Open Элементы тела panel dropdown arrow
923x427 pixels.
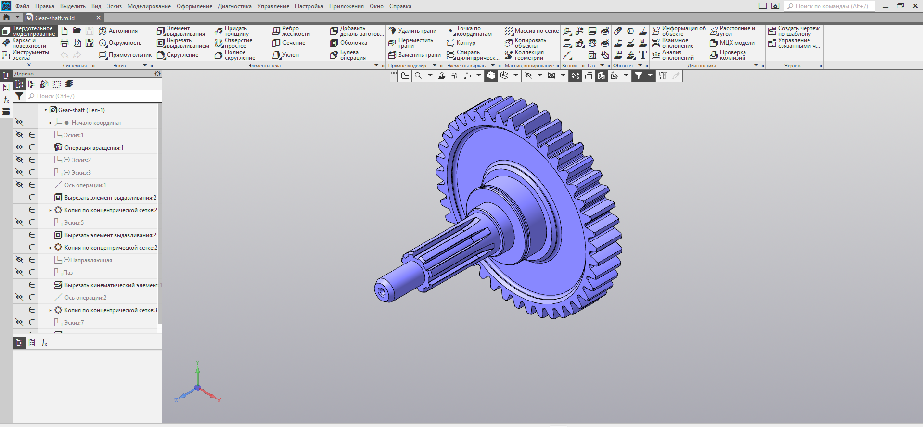click(376, 65)
